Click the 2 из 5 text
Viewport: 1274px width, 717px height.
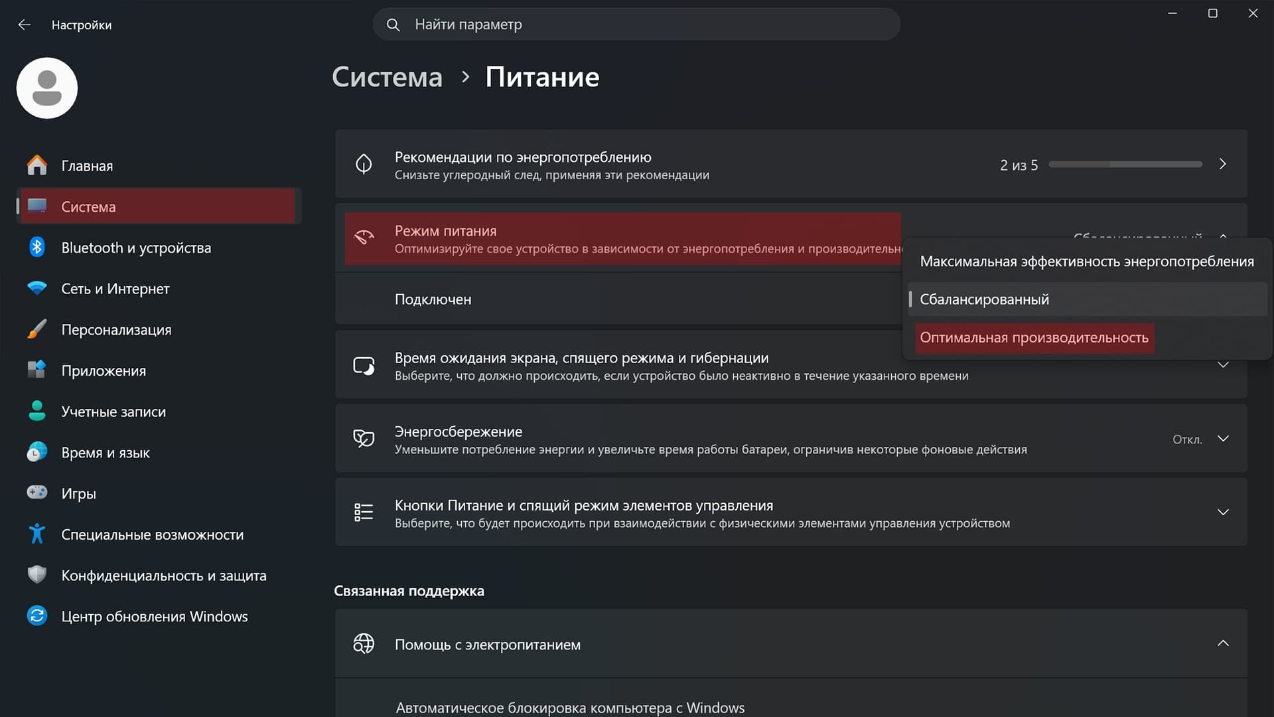pyautogui.click(x=1019, y=165)
